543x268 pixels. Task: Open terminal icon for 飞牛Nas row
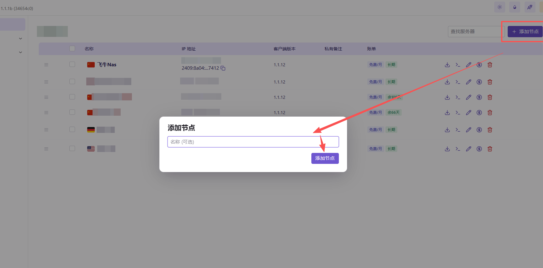(x=458, y=65)
